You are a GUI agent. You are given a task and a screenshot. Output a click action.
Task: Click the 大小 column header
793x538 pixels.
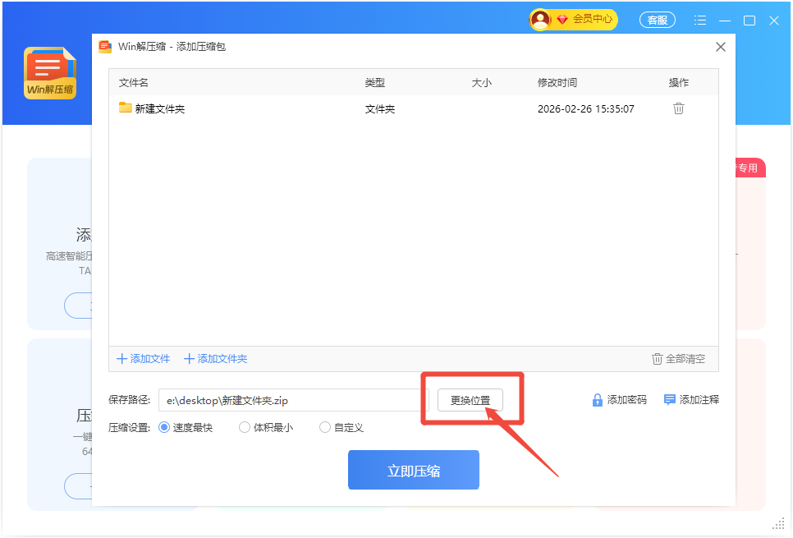click(482, 83)
